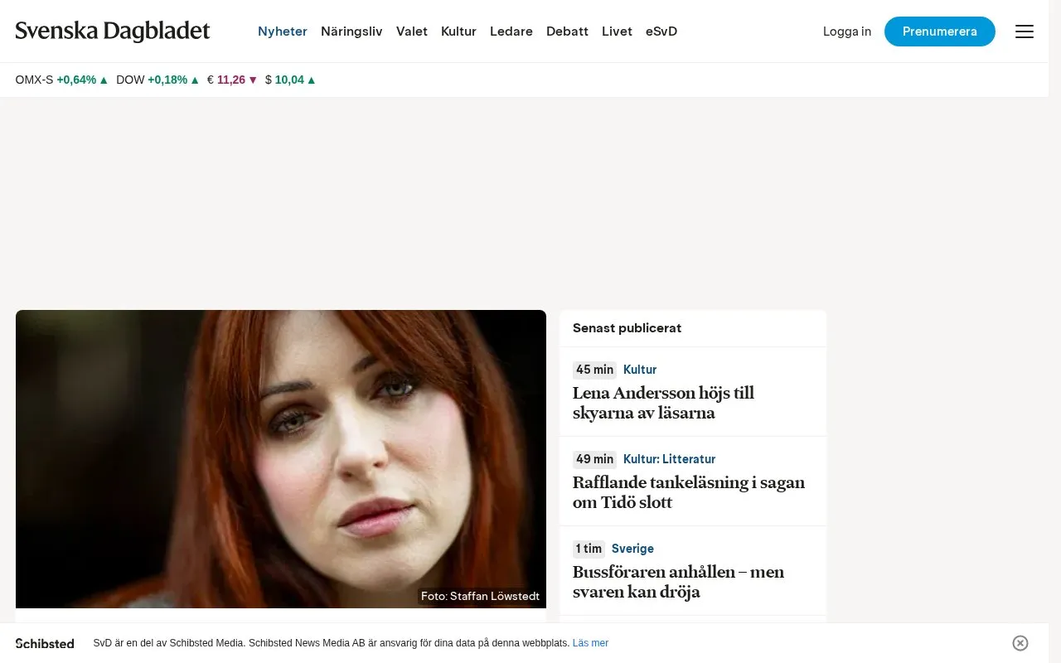Close the Schibsted cookie notice
The width and height of the screenshot is (1061, 663).
point(1020,643)
